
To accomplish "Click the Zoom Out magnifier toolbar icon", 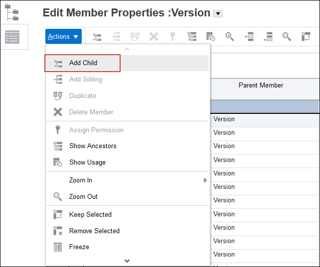I will click(287, 37).
